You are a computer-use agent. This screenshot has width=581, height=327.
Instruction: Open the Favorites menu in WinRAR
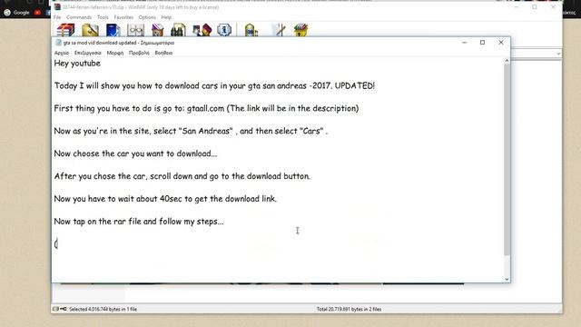click(123, 17)
